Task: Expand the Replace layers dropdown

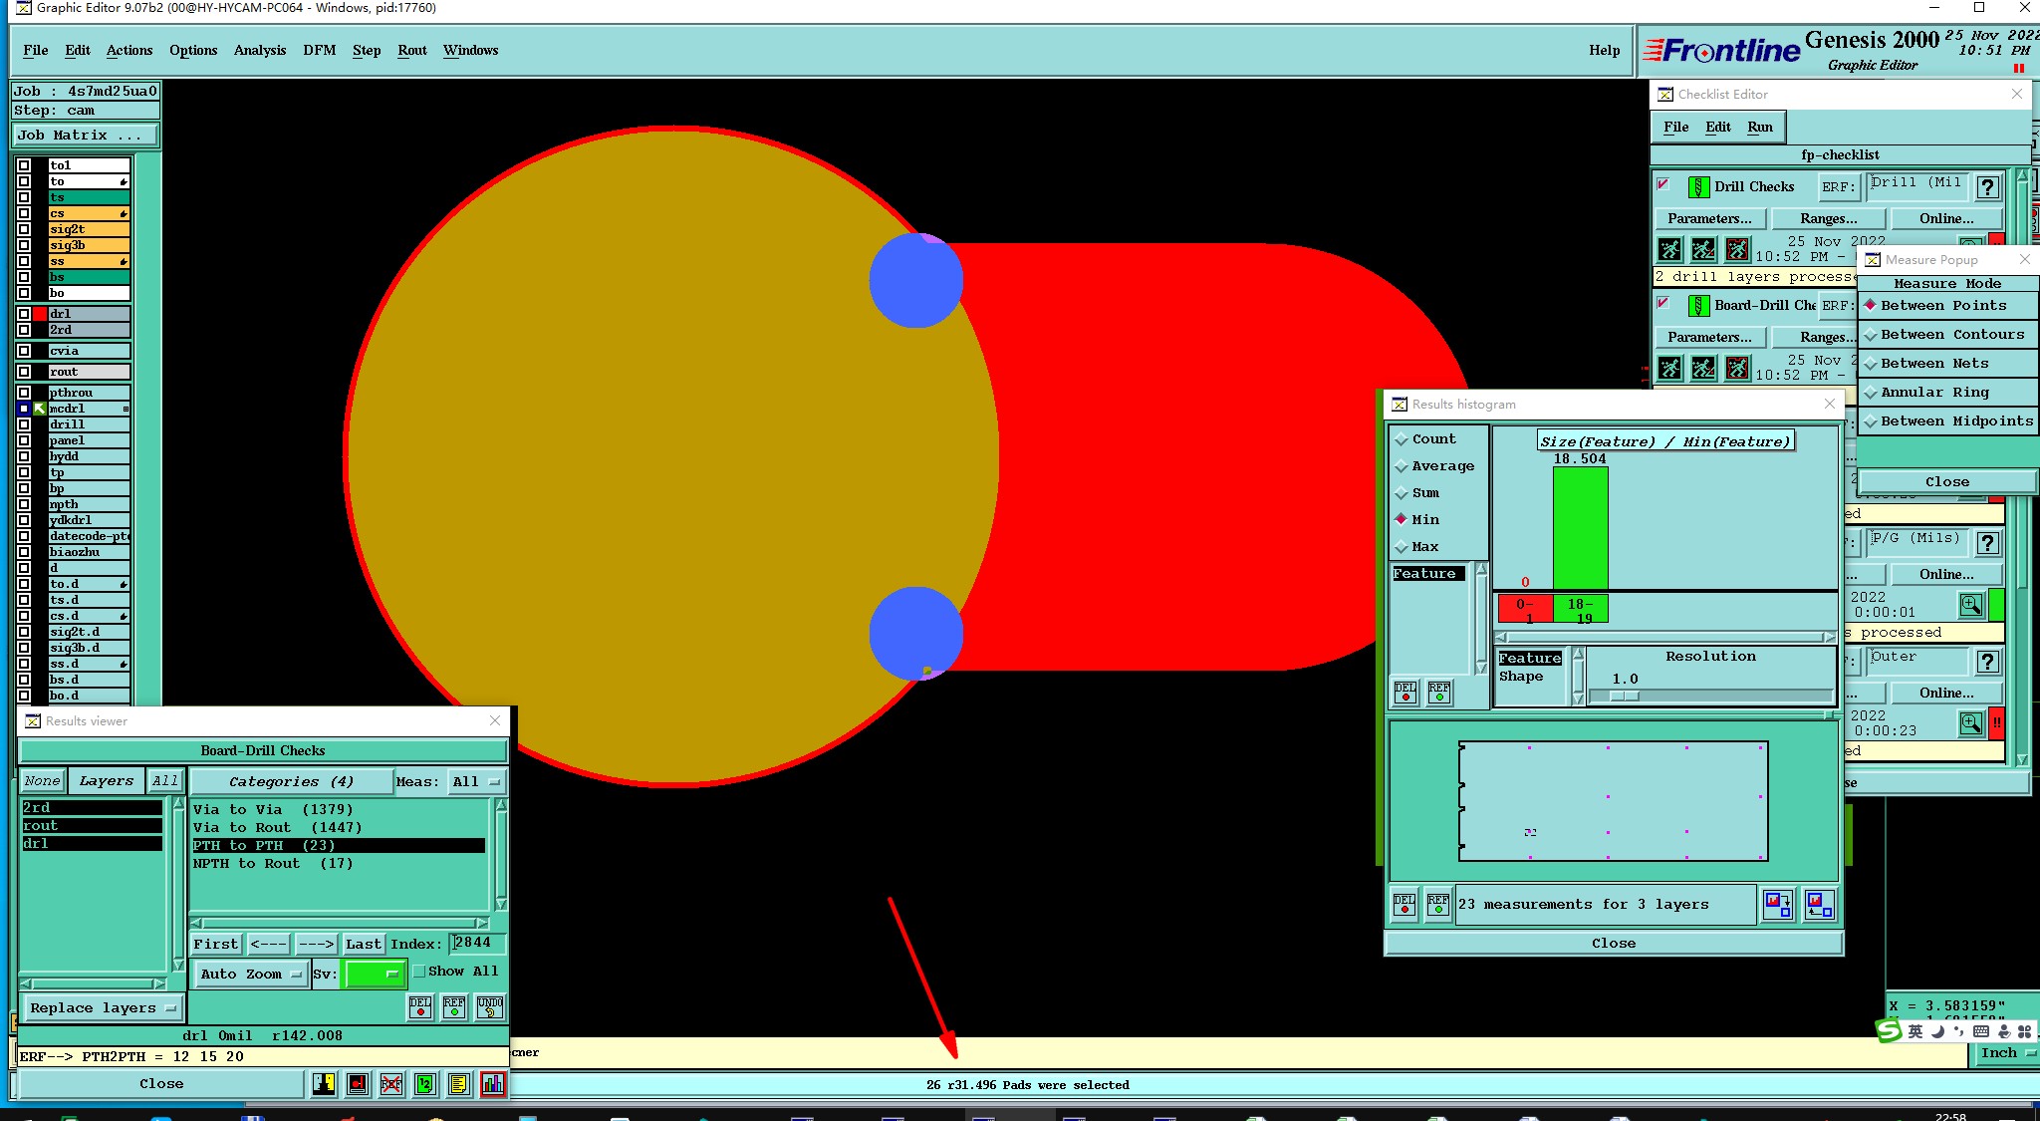Action: (x=102, y=1008)
